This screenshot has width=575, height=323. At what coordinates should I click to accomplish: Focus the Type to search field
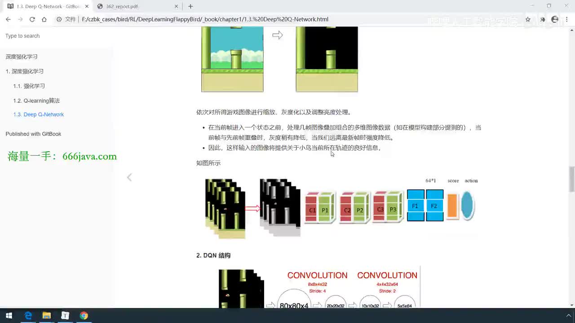56,36
